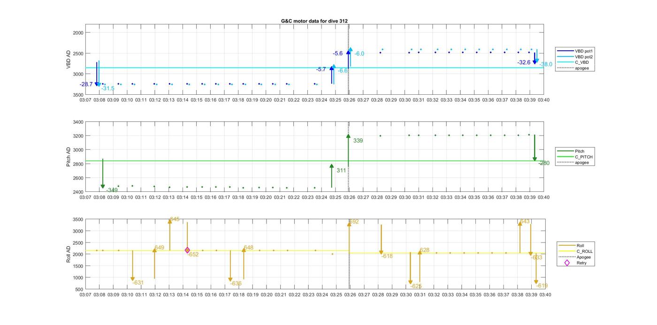Viewport: 657px width, 325px height.
Task: Click the "648" Roll data label
Action: point(249,248)
